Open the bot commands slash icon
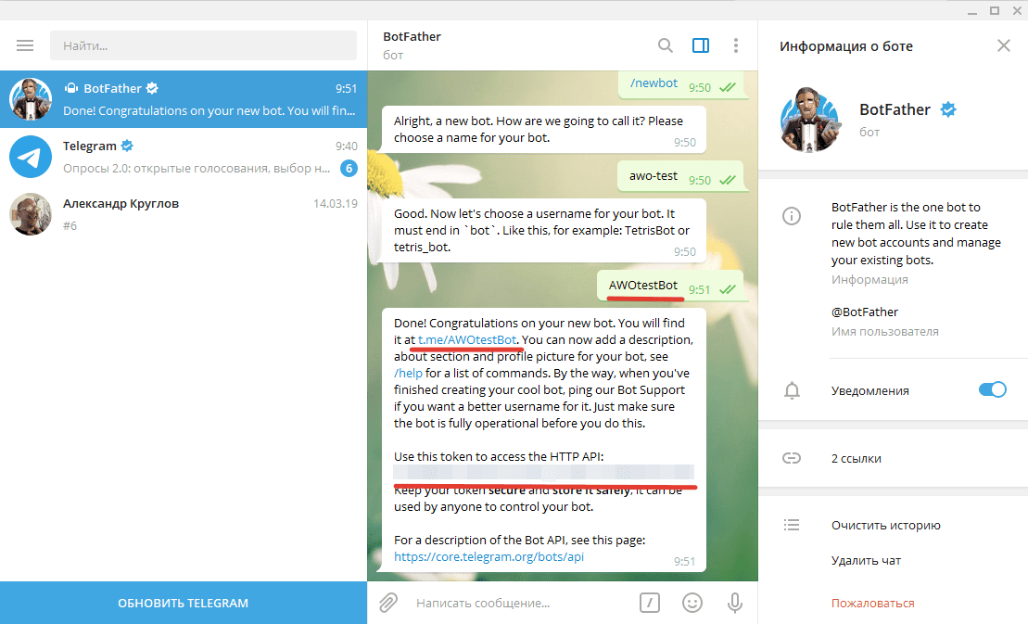1028x624 pixels. pyautogui.click(x=650, y=603)
